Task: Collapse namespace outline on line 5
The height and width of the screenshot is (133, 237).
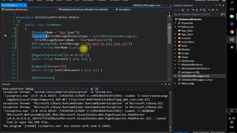Action: 17,17
